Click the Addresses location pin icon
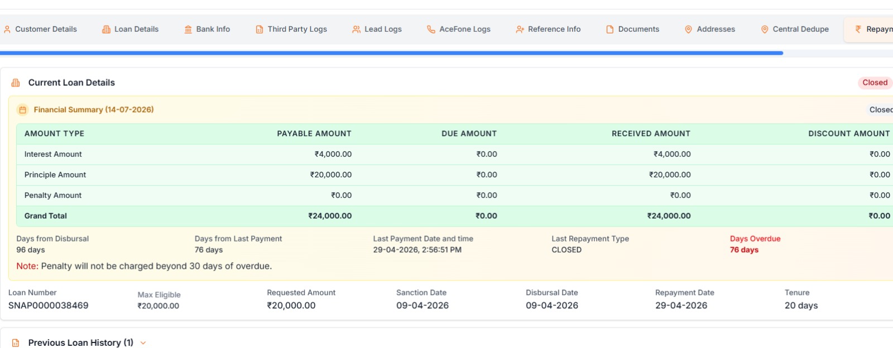Screen dimensions: 893x348 [x=689, y=30]
